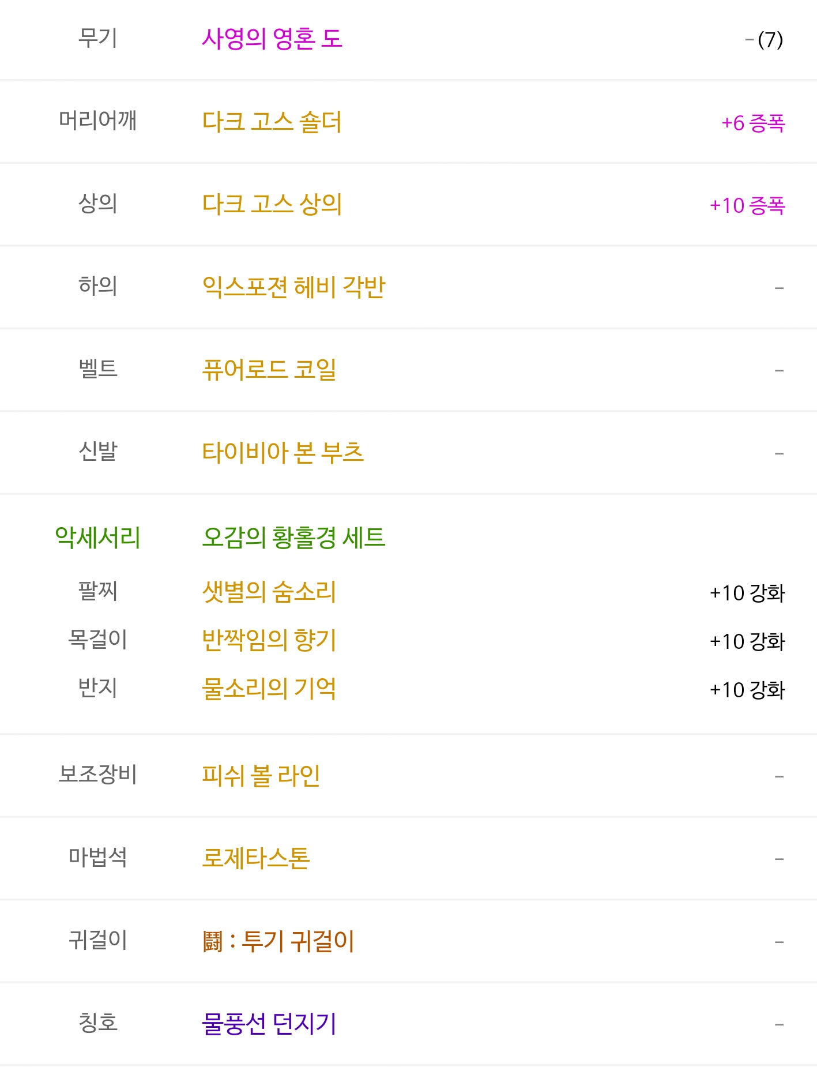Select the 타이비아 본 부츠 shoes item

pyautogui.click(x=283, y=453)
